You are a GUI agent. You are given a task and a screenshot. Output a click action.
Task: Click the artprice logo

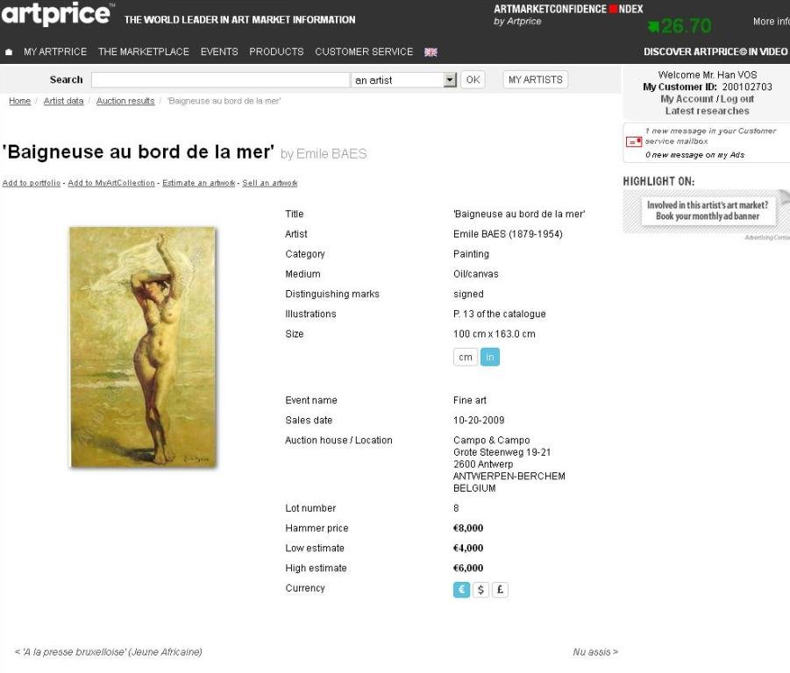[56, 14]
